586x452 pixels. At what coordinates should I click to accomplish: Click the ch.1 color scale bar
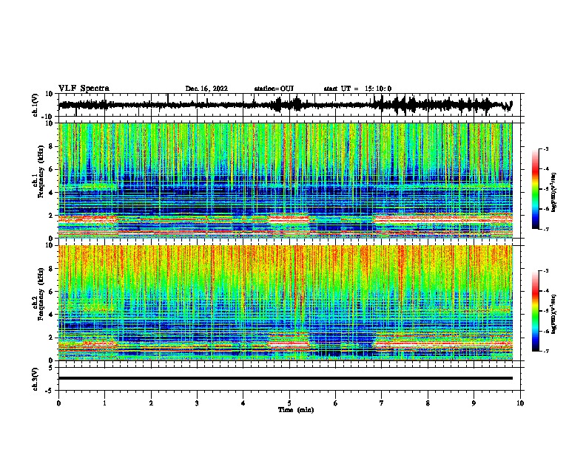536,189
